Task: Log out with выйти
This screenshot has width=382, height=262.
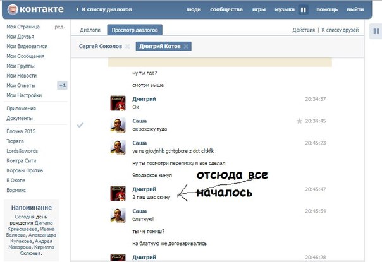Action: coord(355,9)
